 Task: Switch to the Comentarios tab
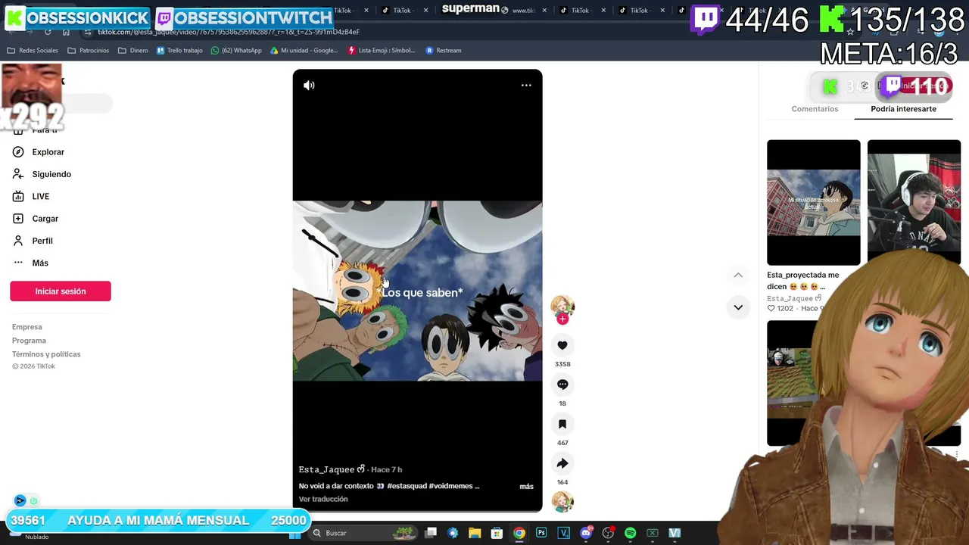coord(815,109)
